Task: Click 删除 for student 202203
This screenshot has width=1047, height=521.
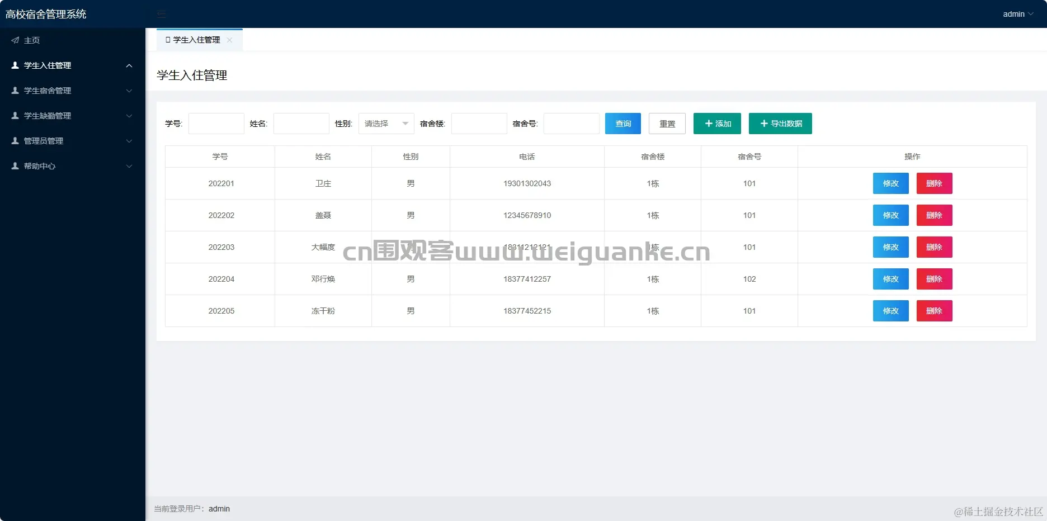Action: pyautogui.click(x=935, y=247)
